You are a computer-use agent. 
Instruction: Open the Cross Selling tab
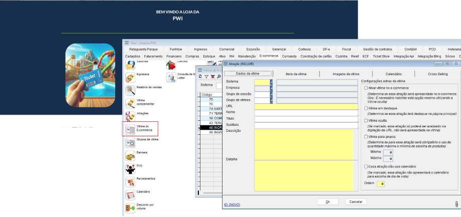(x=438, y=74)
